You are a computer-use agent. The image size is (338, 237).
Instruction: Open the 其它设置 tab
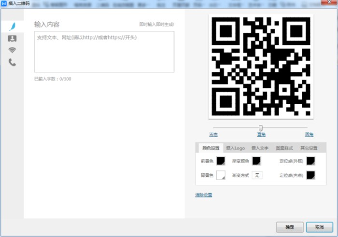click(309, 148)
